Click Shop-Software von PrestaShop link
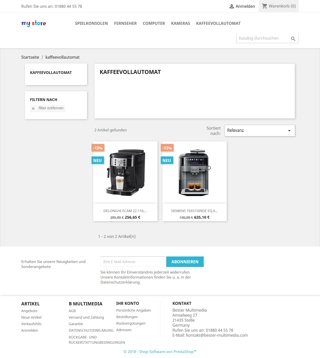The image size is (320, 358). [x=160, y=352]
